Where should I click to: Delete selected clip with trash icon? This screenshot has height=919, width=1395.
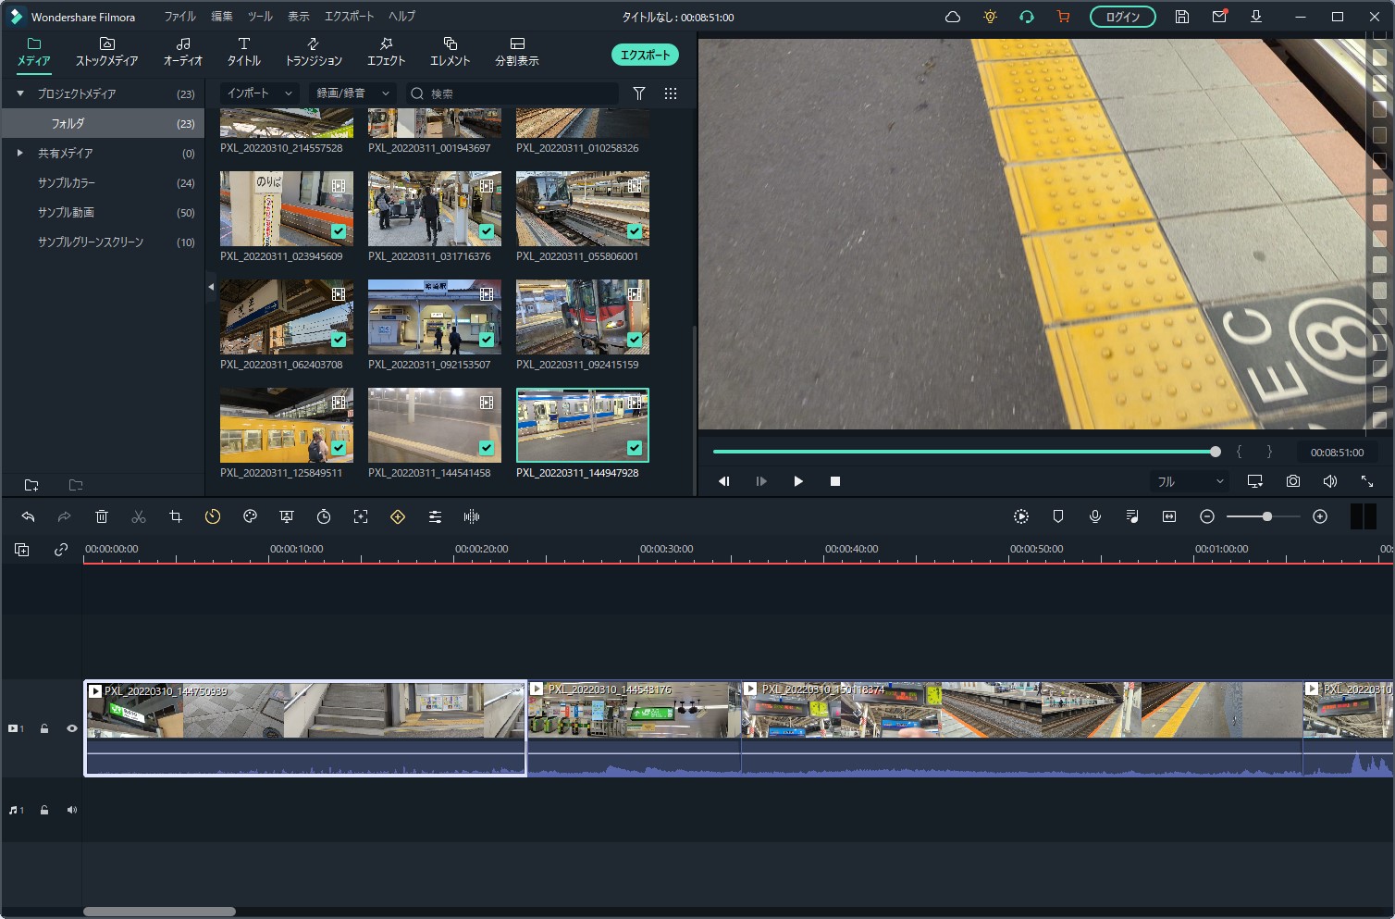click(102, 516)
